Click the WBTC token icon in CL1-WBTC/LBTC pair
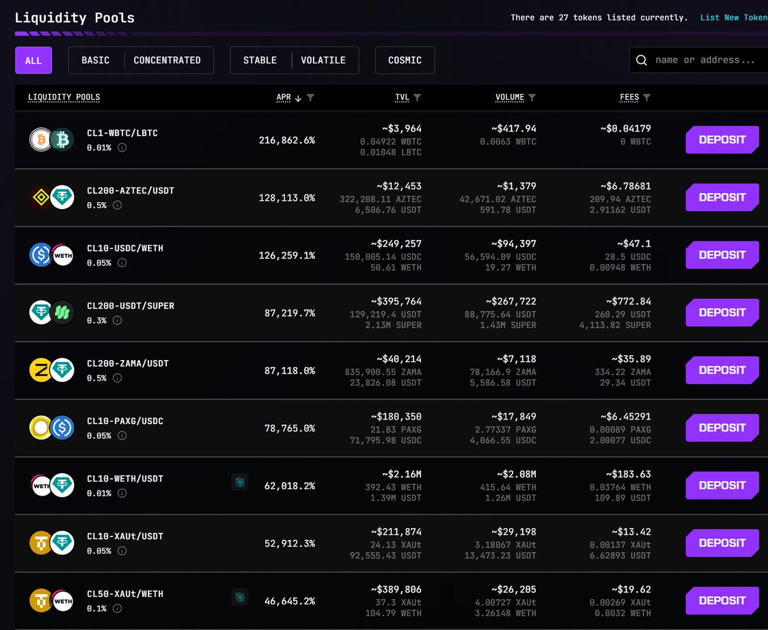768x630 pixels. pyautogui.click(x=40, y=139)
